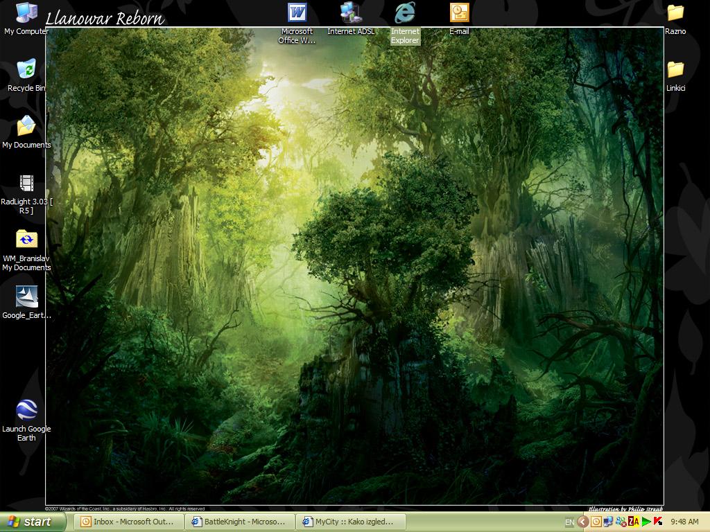Image resolution: width=710 pixels, height=532 pixels.
Task: Click the Start button
Action: (x=33, y=522)
